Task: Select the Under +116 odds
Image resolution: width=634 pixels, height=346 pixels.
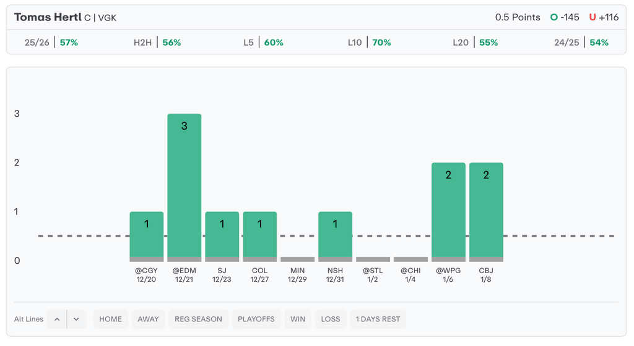Action: (604, 17)
